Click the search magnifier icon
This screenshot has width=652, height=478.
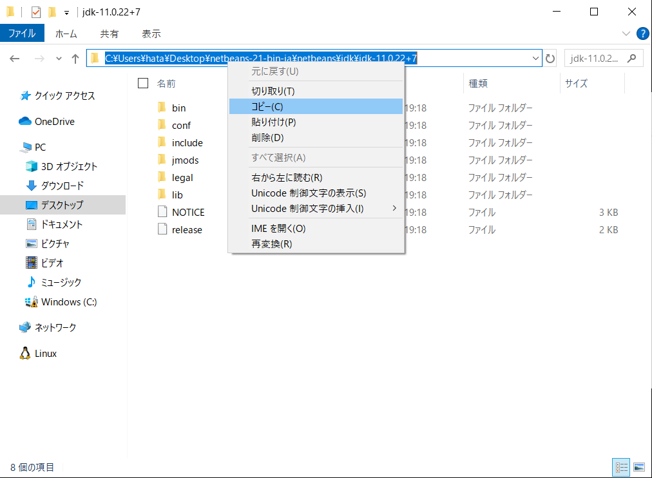coord(631,58)
